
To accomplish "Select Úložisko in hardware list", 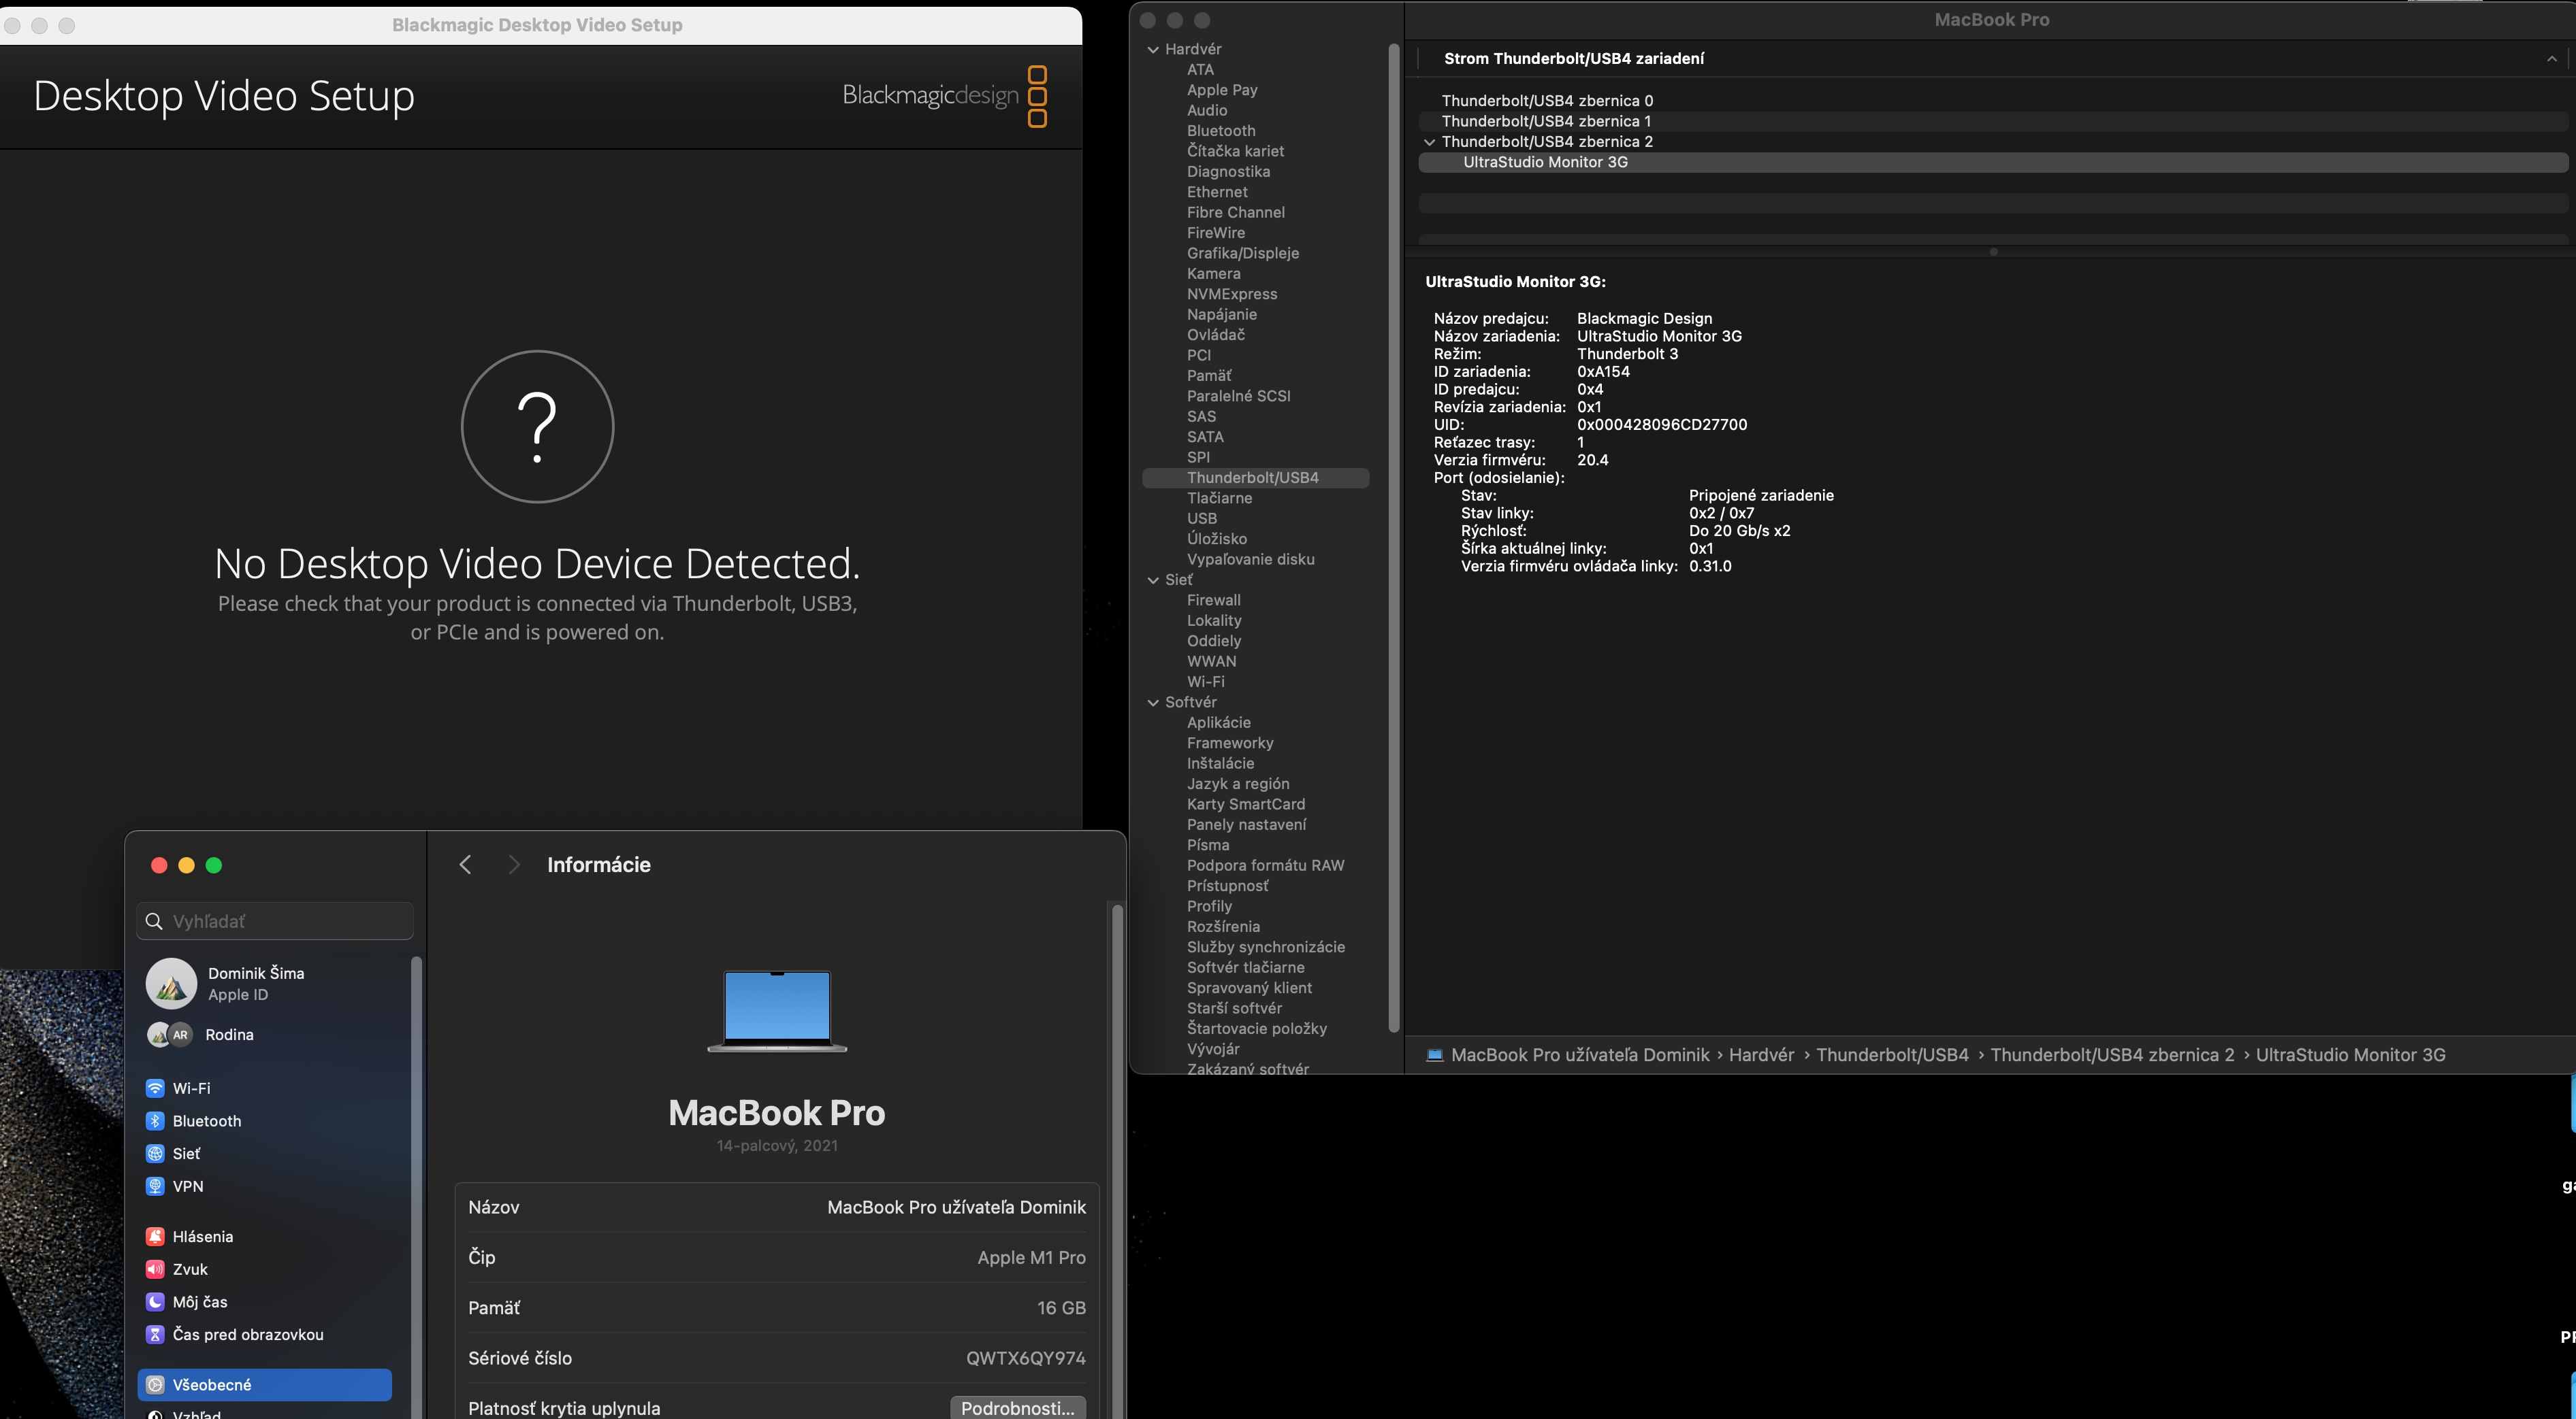I will pos(1216,539).
